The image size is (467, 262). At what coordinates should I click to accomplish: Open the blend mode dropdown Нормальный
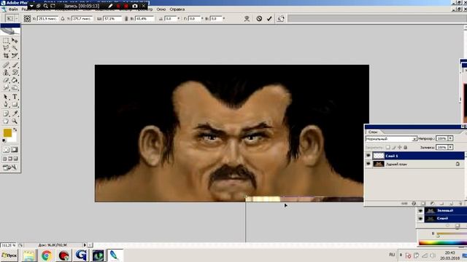coord(391,139)
